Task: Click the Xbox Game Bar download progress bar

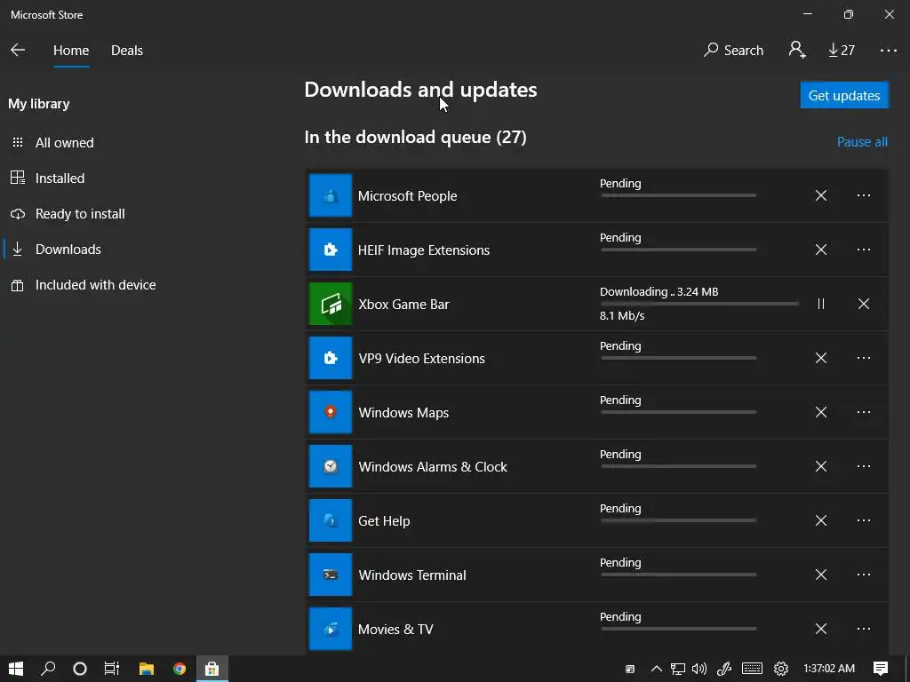Action: coord(699,304)
